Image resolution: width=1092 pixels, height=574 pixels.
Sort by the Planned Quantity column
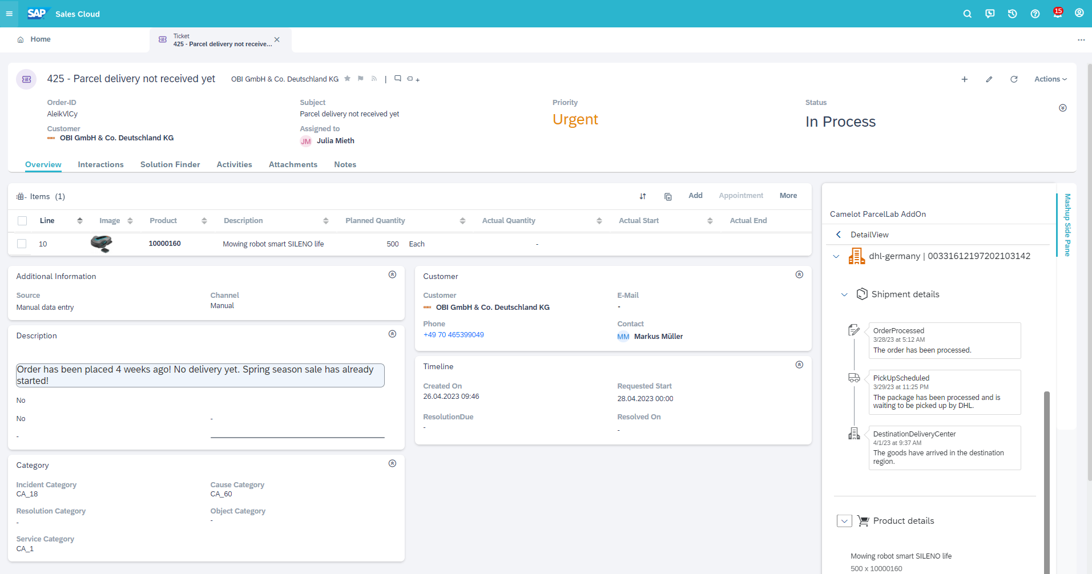(462, 221)
